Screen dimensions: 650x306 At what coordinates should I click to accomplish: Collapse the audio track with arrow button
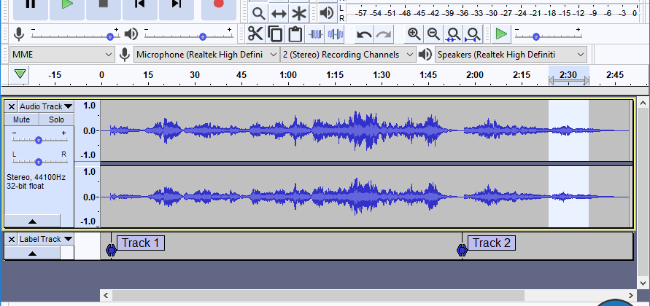coord(32,221)
